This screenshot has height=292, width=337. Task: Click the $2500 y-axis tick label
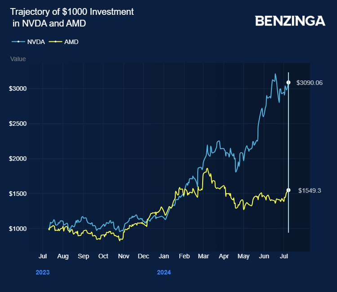pos(18,124)
